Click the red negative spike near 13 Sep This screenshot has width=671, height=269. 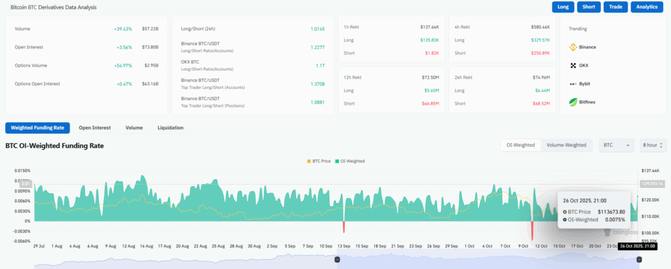click(343, 227)
